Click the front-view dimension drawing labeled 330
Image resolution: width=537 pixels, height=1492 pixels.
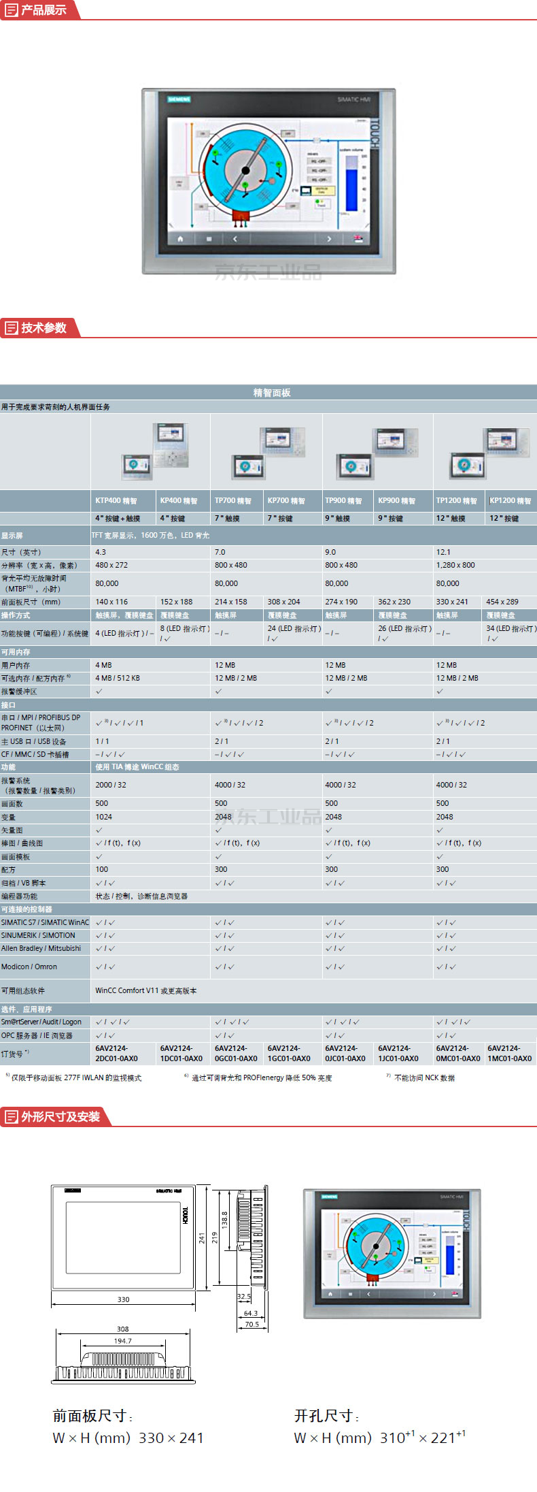point(123,1237)
